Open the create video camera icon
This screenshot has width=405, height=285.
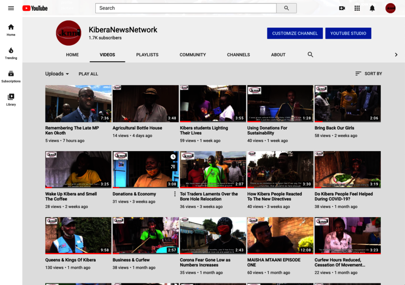tap(342, 8)
